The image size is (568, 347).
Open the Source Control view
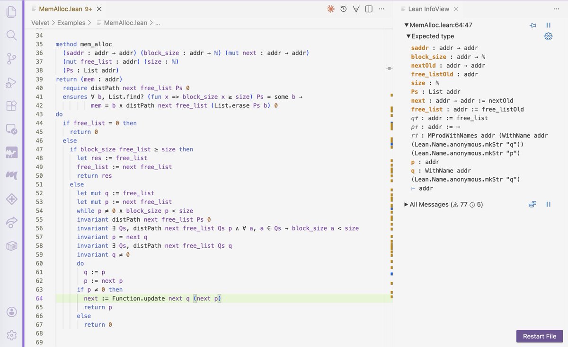[11, 59]
